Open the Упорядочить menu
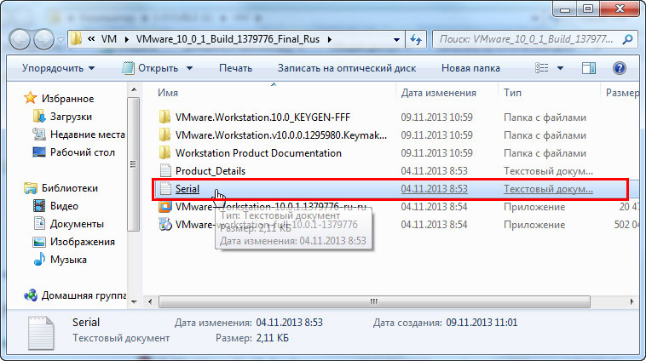 [x=58, y=68]
